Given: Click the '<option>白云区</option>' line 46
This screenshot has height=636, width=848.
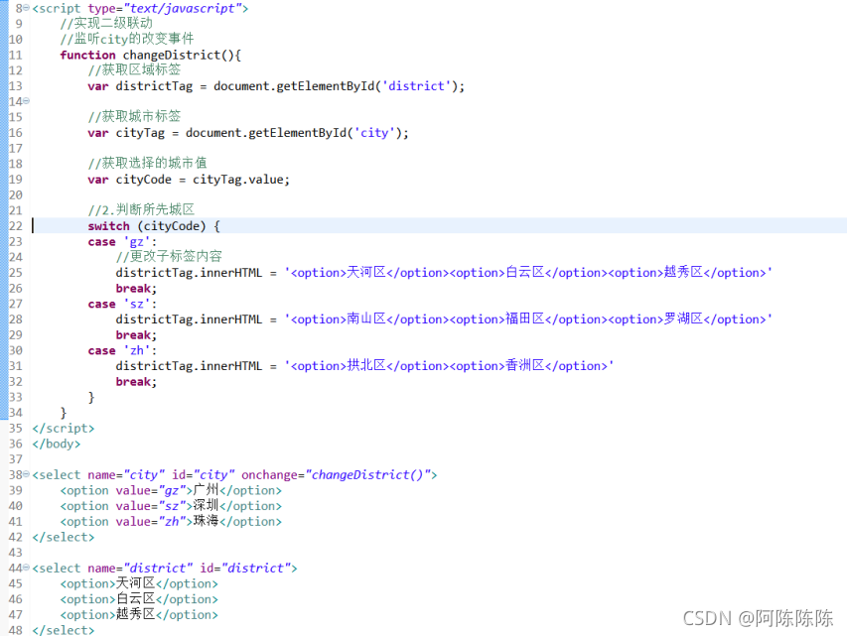Looking at the screenshot, I should tap(139, 599).
